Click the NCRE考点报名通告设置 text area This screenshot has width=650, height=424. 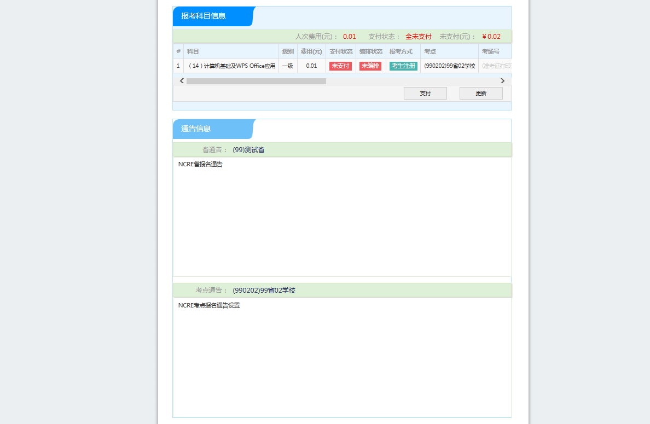pyautogui.click(x=342, y=357)
